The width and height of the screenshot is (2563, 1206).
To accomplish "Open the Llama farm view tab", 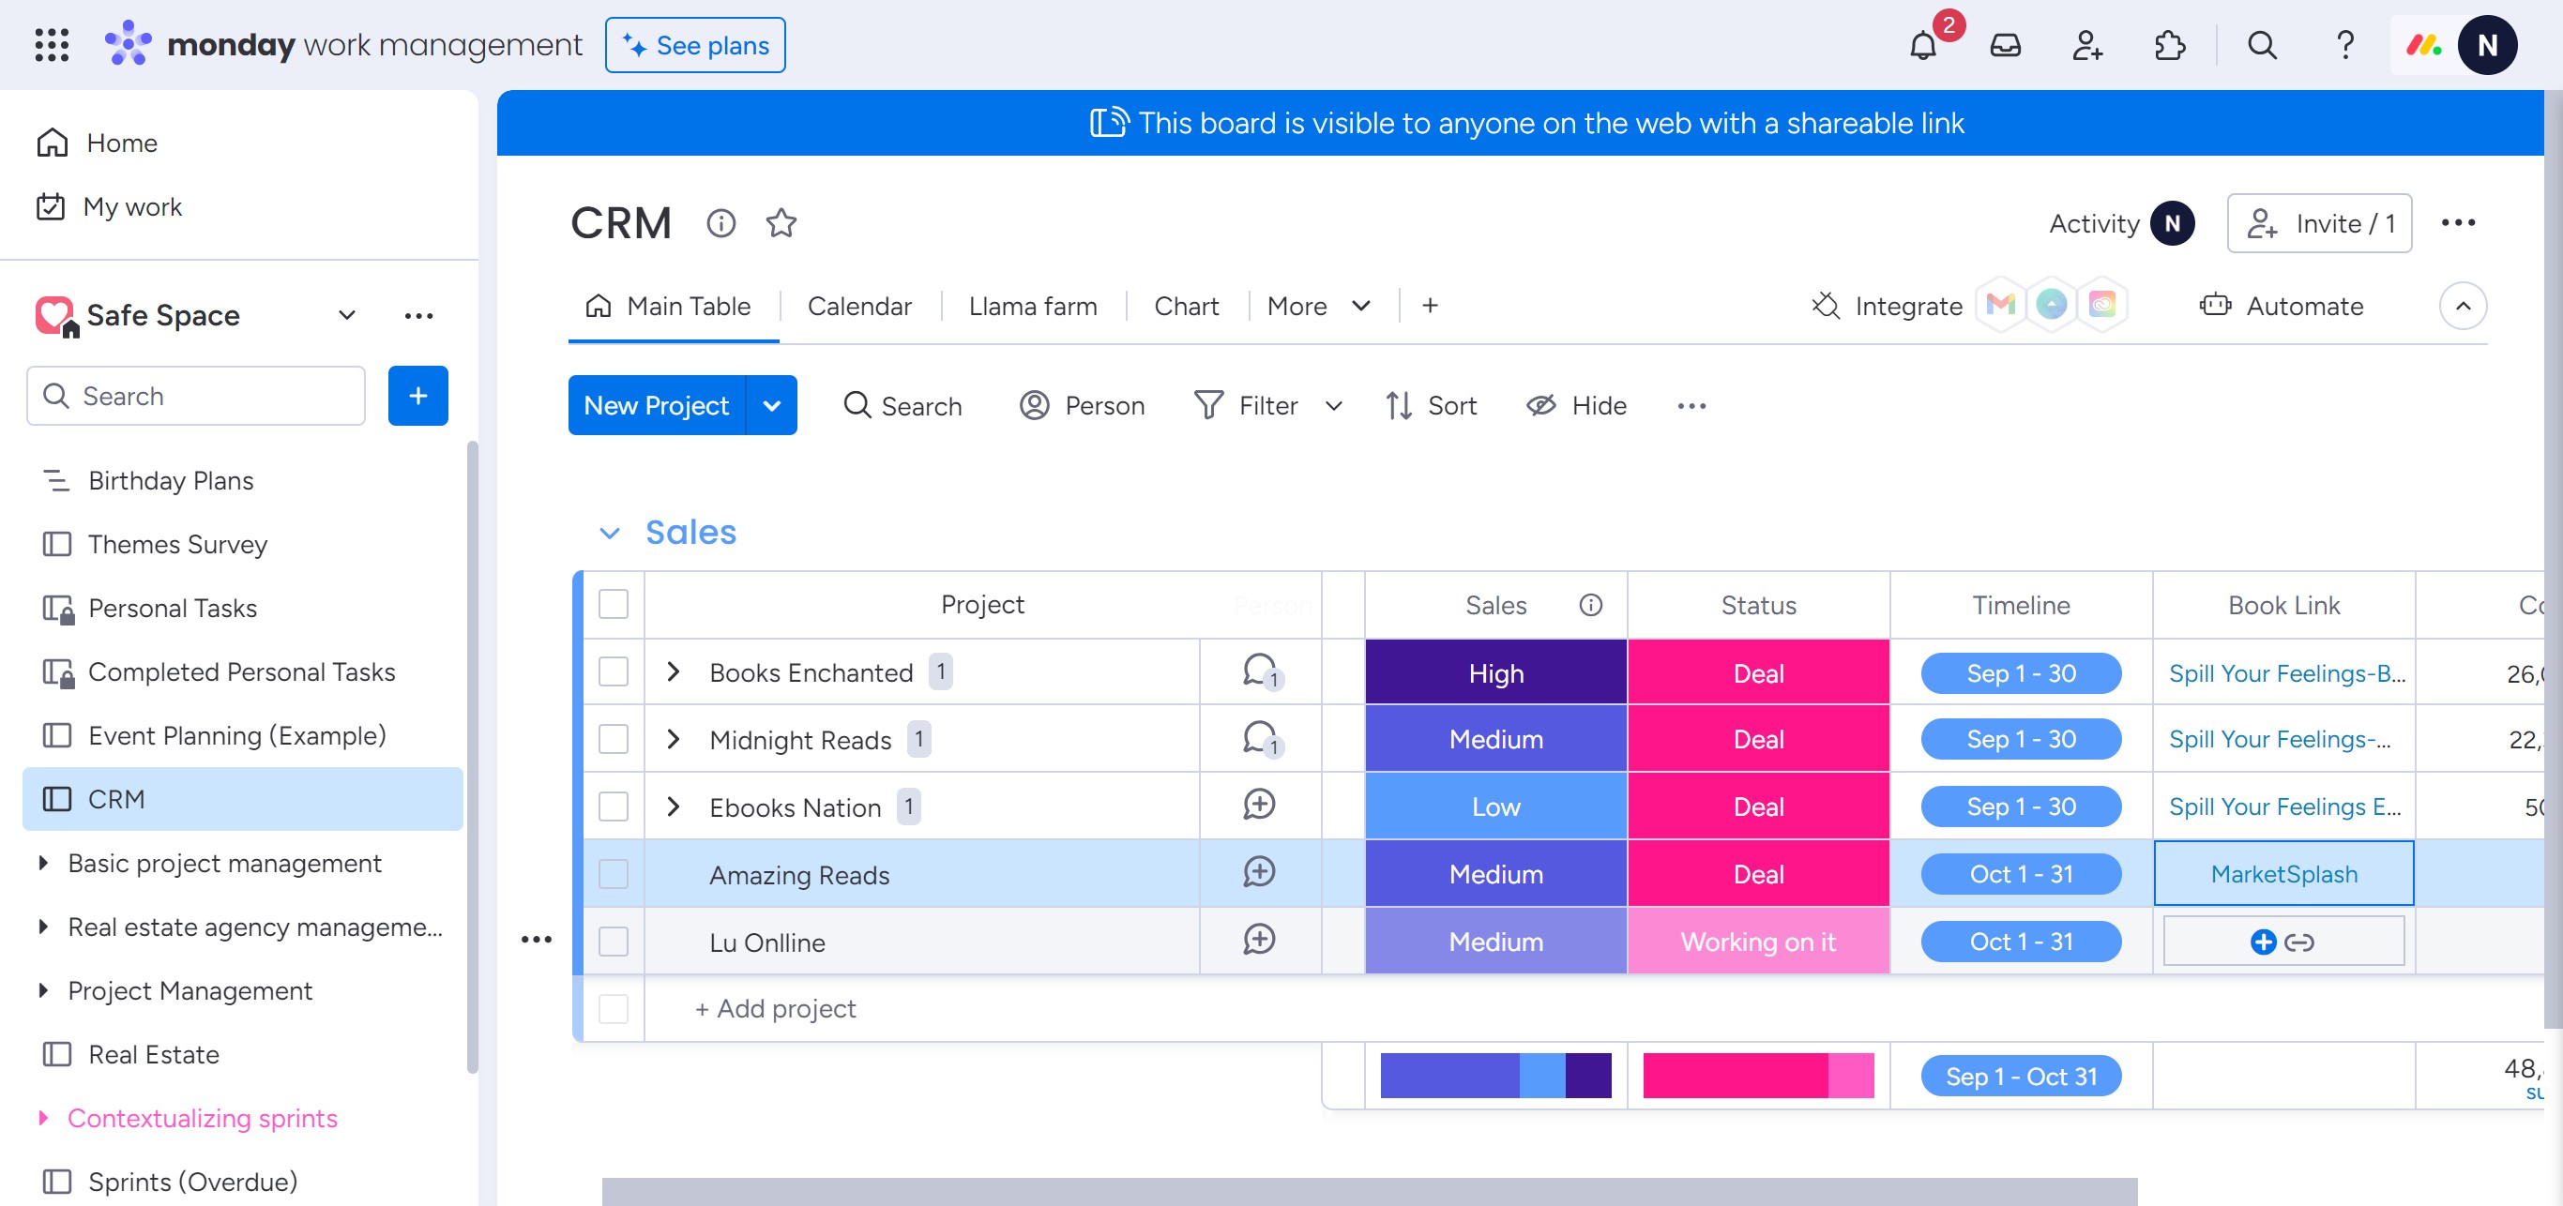I will tap(1032, 307).
